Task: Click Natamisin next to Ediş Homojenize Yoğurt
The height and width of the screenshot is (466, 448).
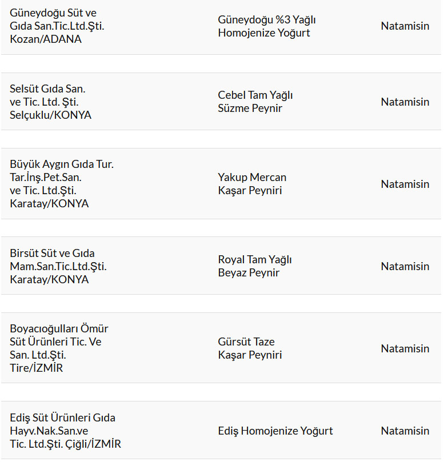Action: [x=405, y=431]
